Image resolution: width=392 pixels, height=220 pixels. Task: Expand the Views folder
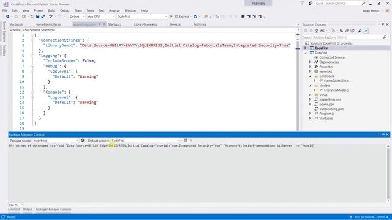pyautogui.click(x=310, y=95)
